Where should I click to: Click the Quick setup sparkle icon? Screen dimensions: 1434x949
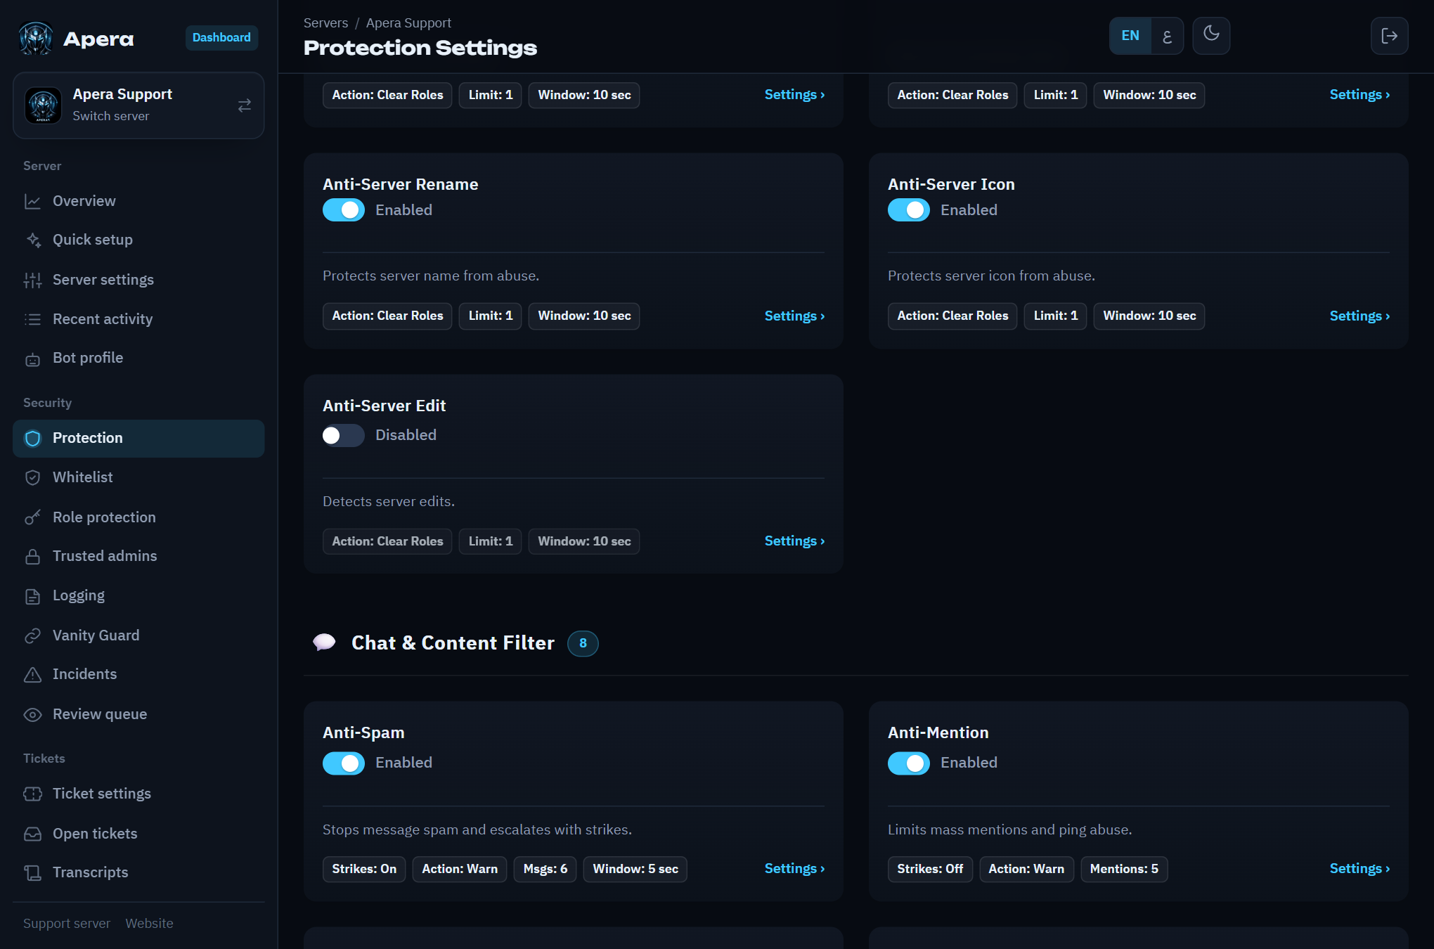32,240
